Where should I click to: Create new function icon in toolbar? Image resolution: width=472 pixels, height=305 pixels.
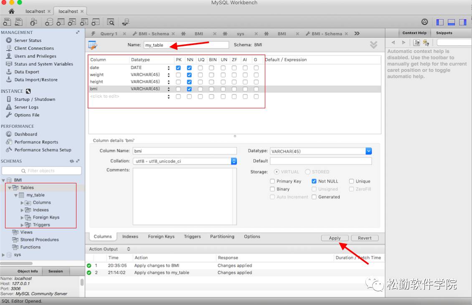96,22
